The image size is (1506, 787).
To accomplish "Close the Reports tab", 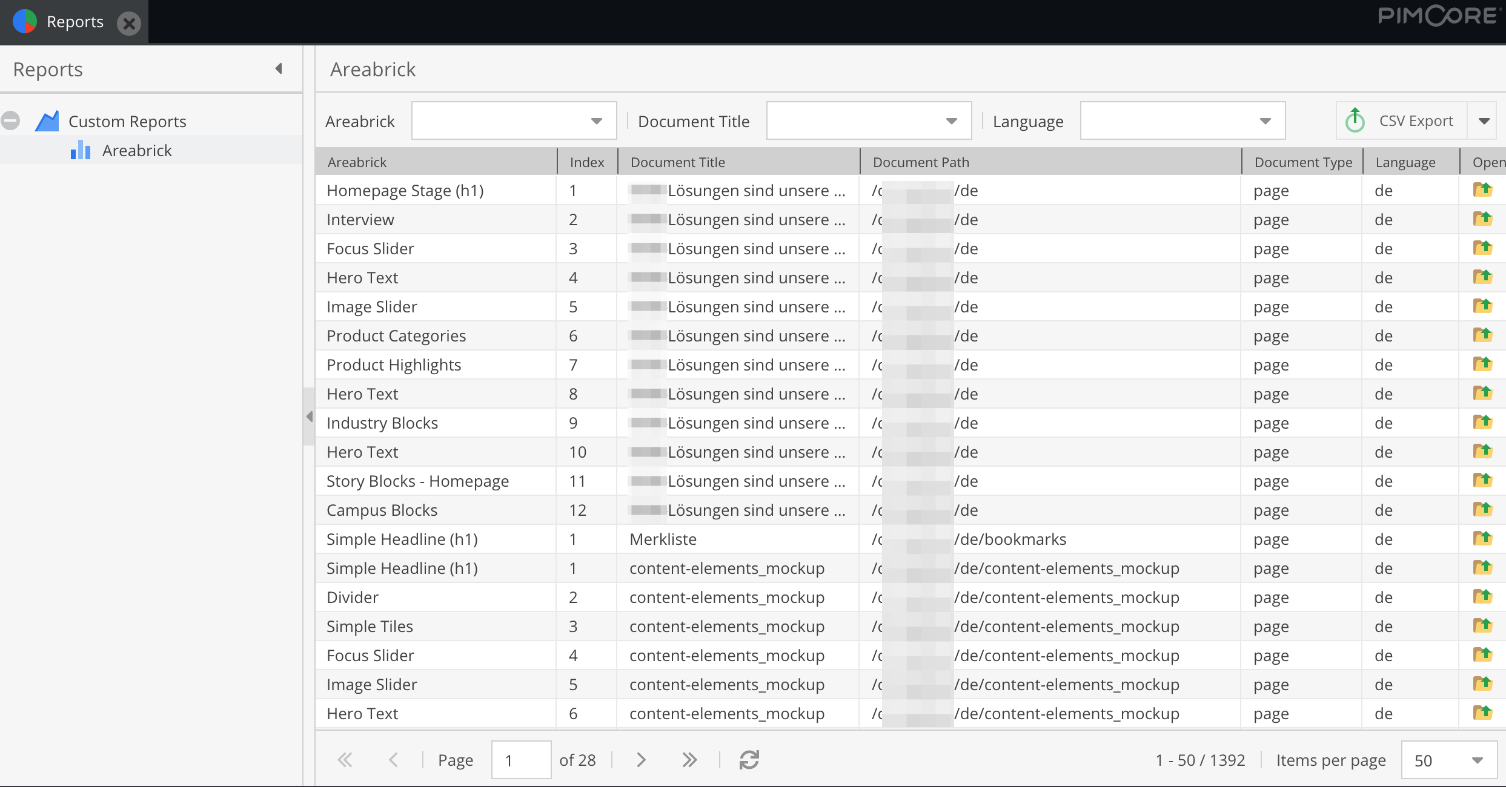I will click(x=128, y=23).
